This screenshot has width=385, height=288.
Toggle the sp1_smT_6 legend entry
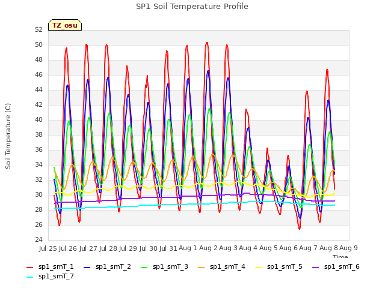tap(336, 266)
